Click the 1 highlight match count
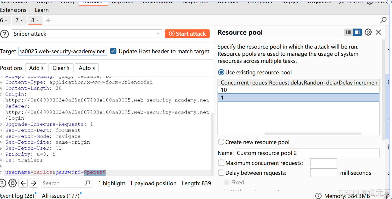 (x=112, y=183)
